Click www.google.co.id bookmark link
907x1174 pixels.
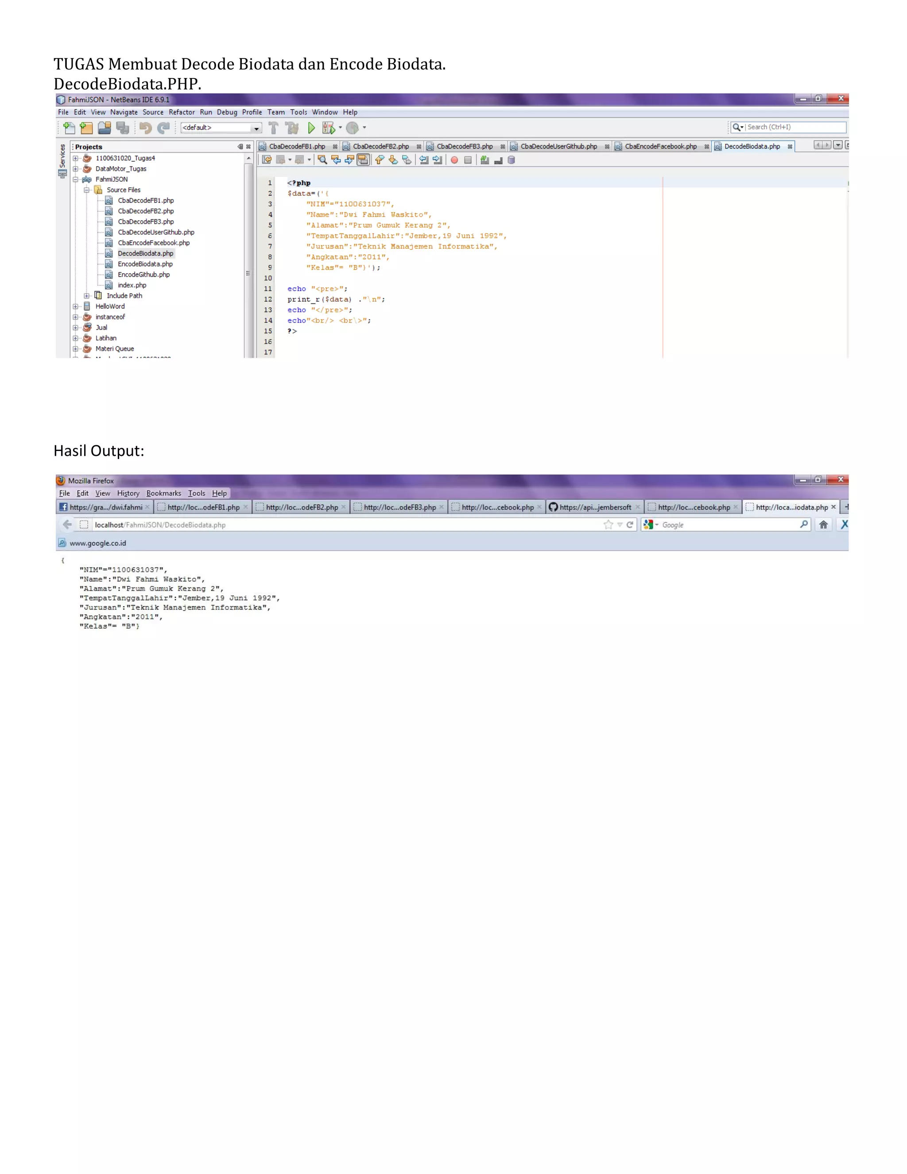(98, 544)
